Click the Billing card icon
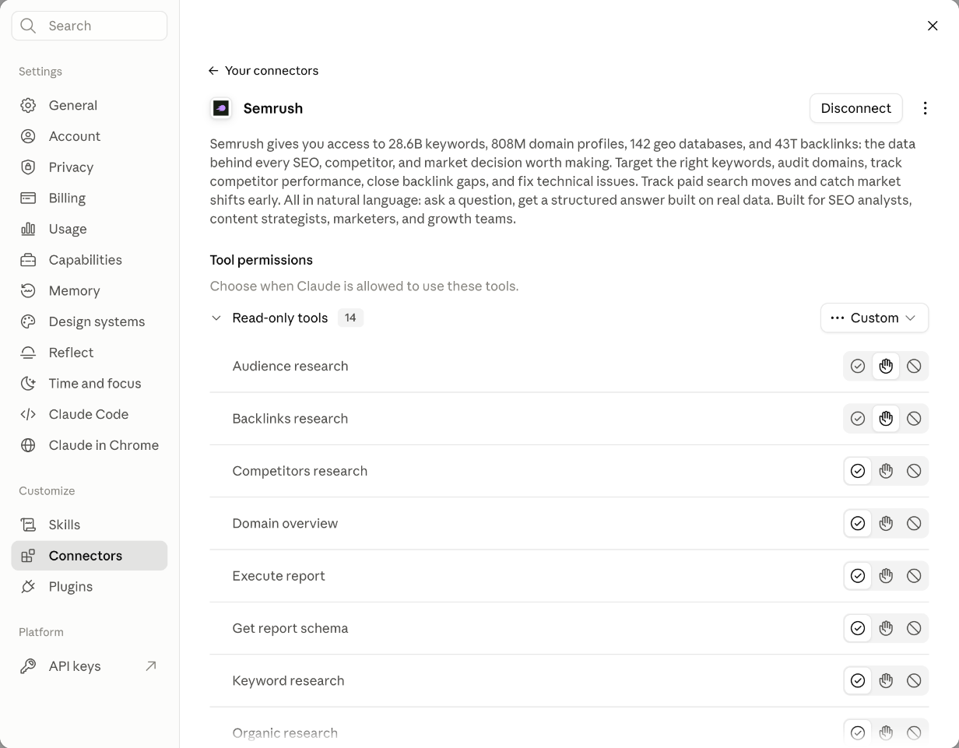The image size is (959, 748). 28,198
